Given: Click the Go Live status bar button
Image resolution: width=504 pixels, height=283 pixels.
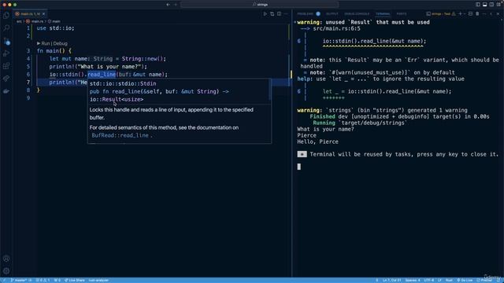Looking at the screenshot, I should (465, 280).
